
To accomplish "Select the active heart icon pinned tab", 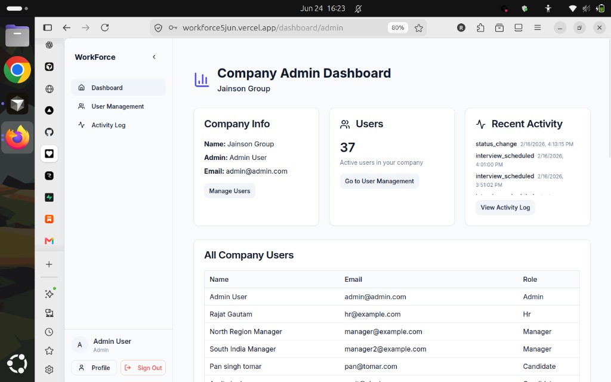I will point(49,153).
